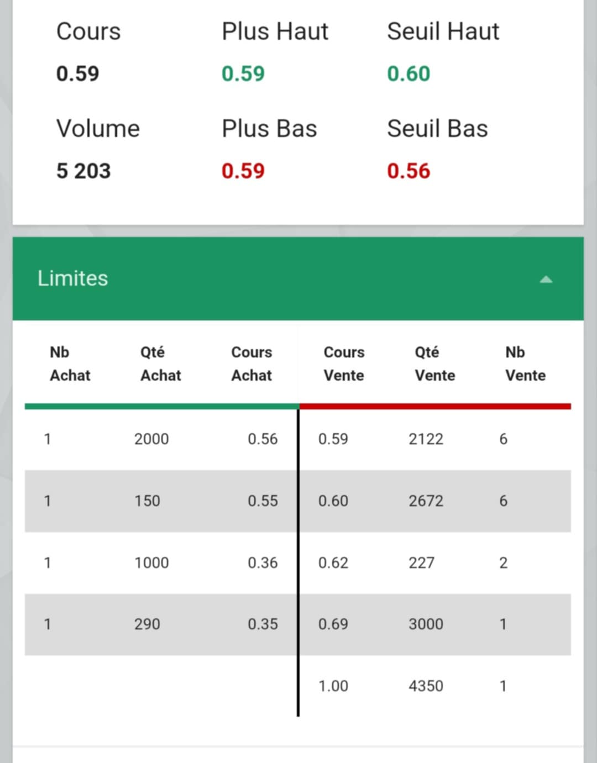
Task: Click the Limites green header bar
Action: (298, 278)
